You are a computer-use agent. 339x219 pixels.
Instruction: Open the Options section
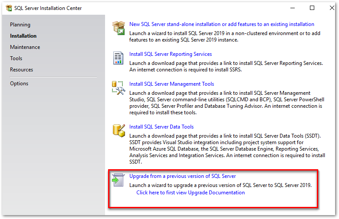[x=19, y=84]
